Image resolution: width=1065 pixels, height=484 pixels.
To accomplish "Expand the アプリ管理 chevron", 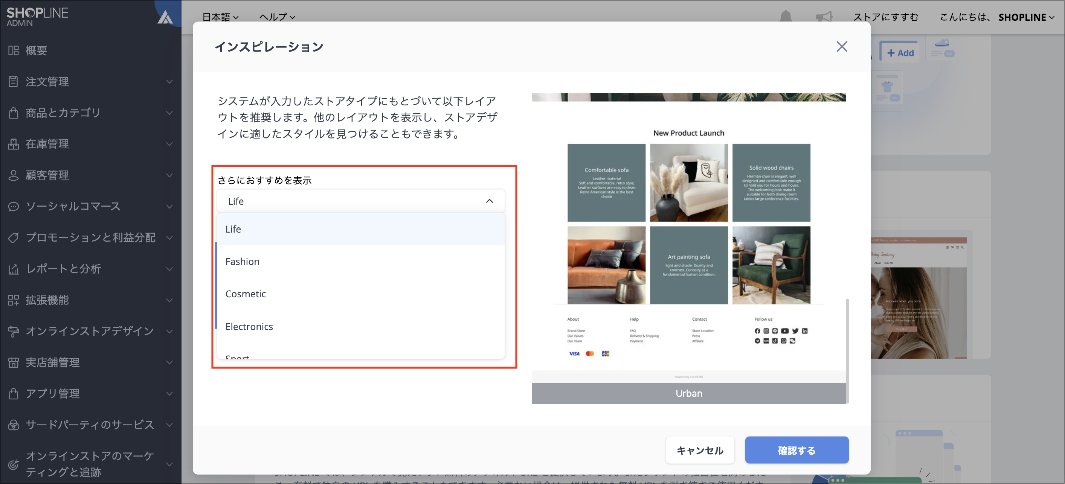I will tap(169, 394).
